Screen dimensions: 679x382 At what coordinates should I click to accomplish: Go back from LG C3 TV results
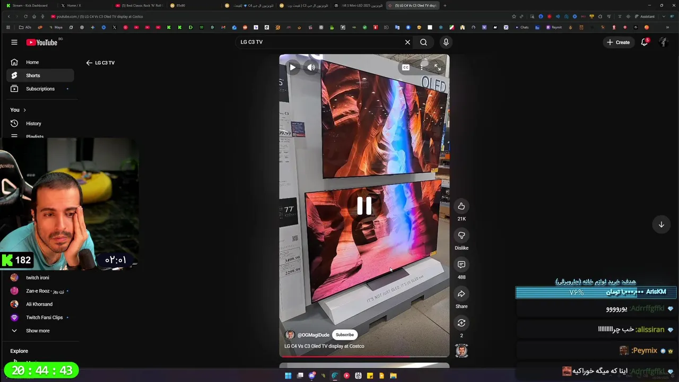pos(89,63)
